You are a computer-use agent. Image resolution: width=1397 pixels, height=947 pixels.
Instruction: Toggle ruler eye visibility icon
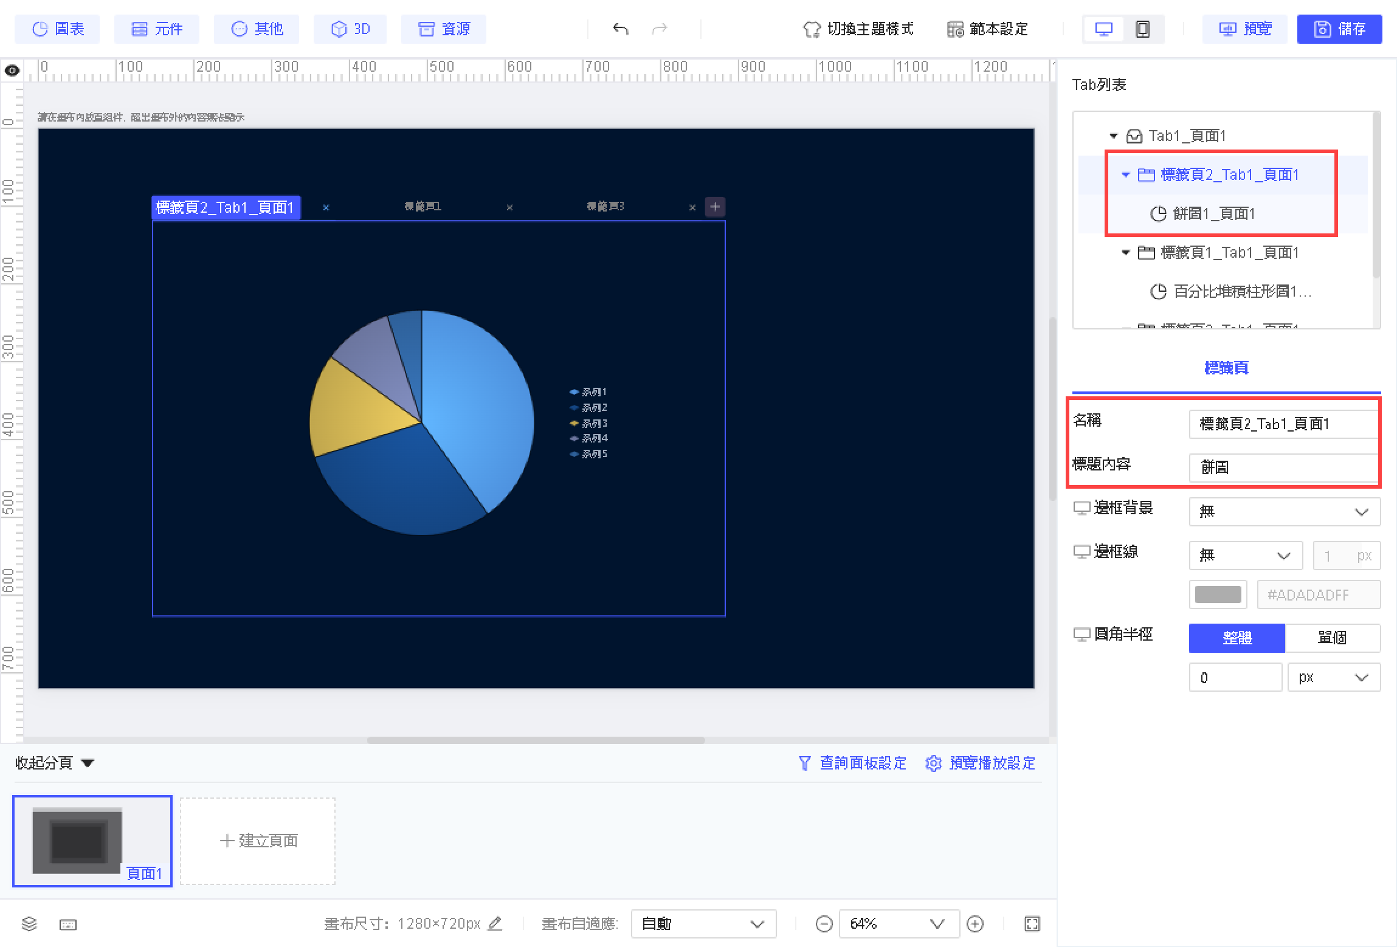[x=12, y=71]
